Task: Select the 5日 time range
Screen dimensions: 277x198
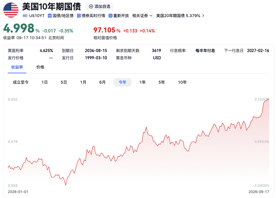Action: 64,82
